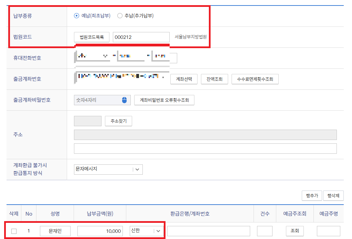Open 주소찾기 address search

pyautogui.click(x=118, y=121)
